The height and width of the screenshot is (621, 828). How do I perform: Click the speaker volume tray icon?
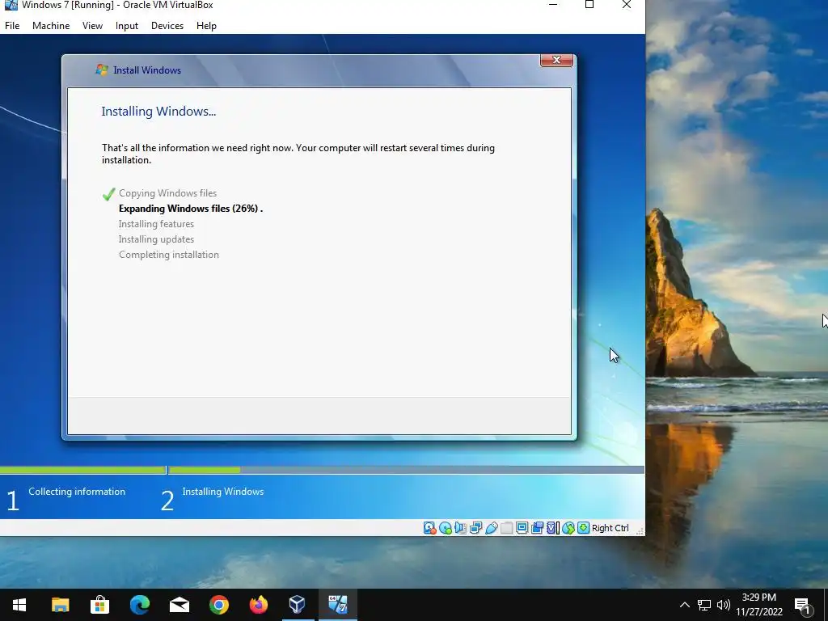tap(724, 605)
